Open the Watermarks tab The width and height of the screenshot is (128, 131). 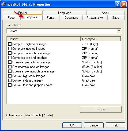95,18
